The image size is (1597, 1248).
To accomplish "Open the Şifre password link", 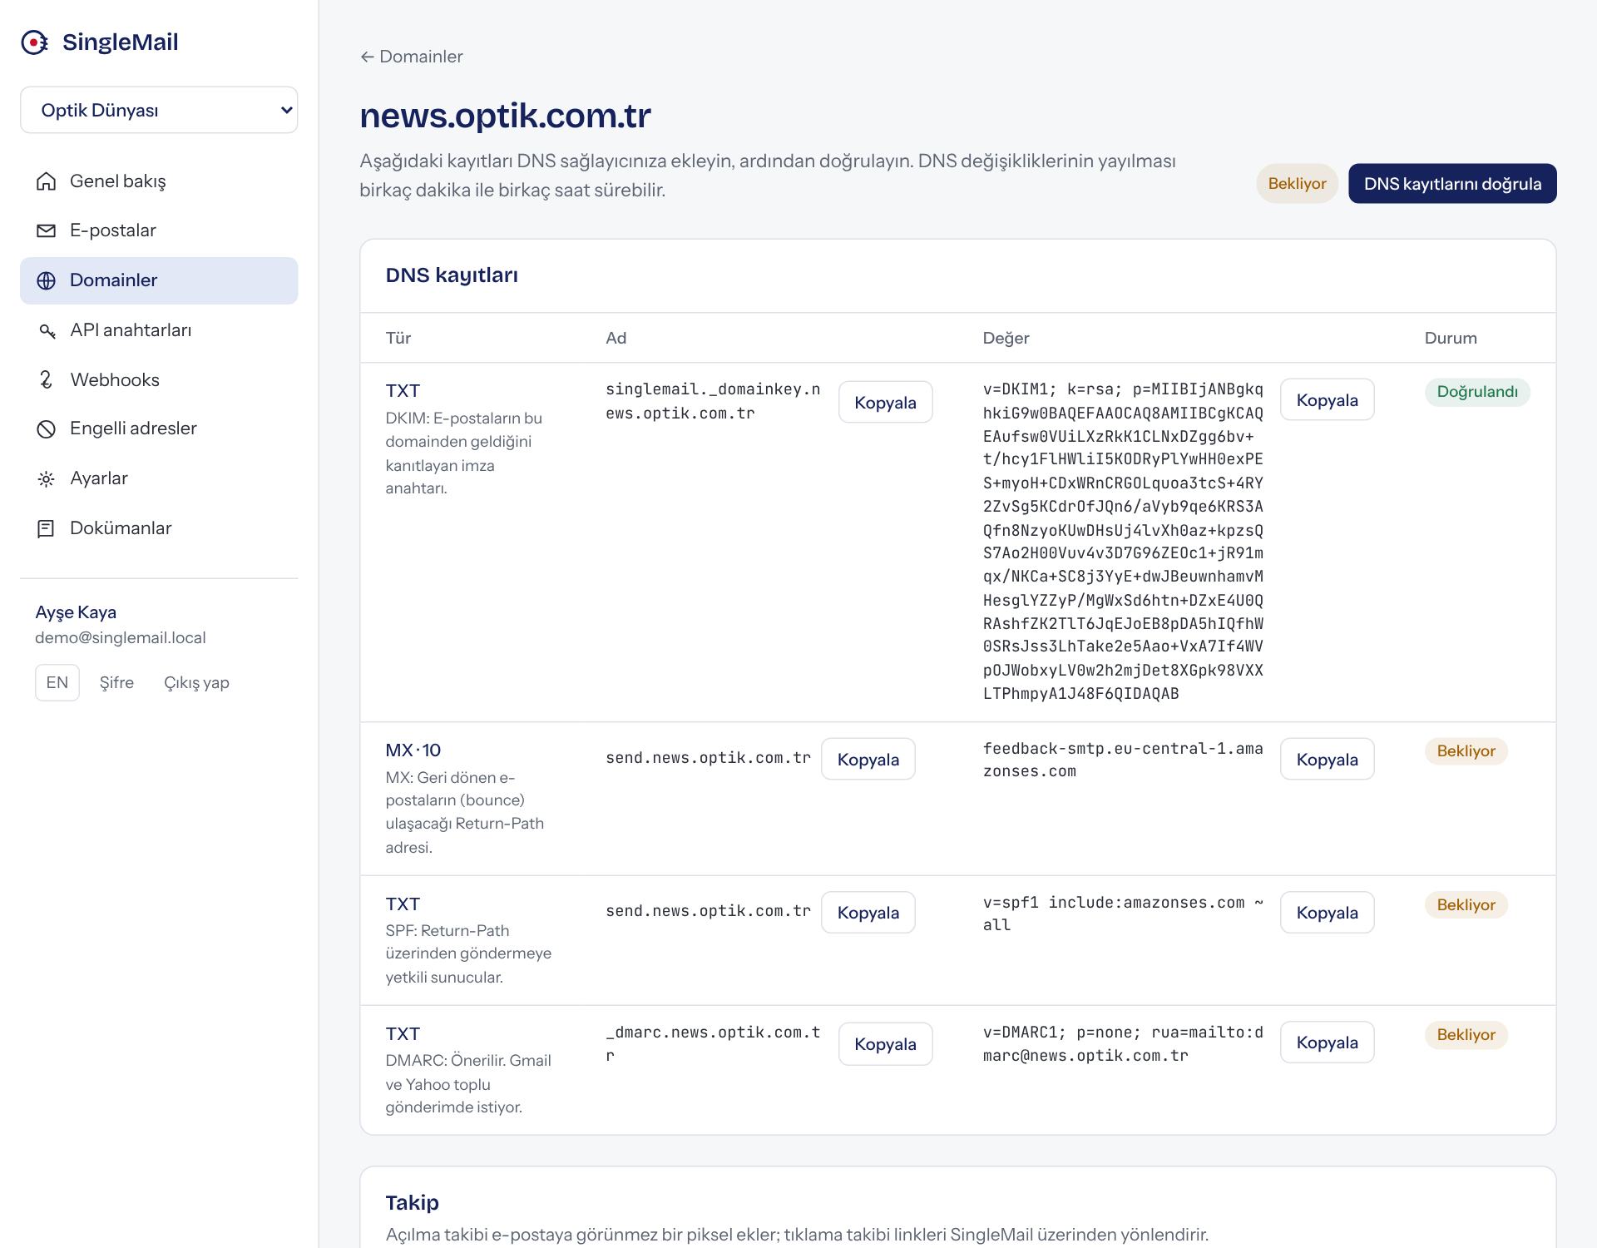I will 116,682.
